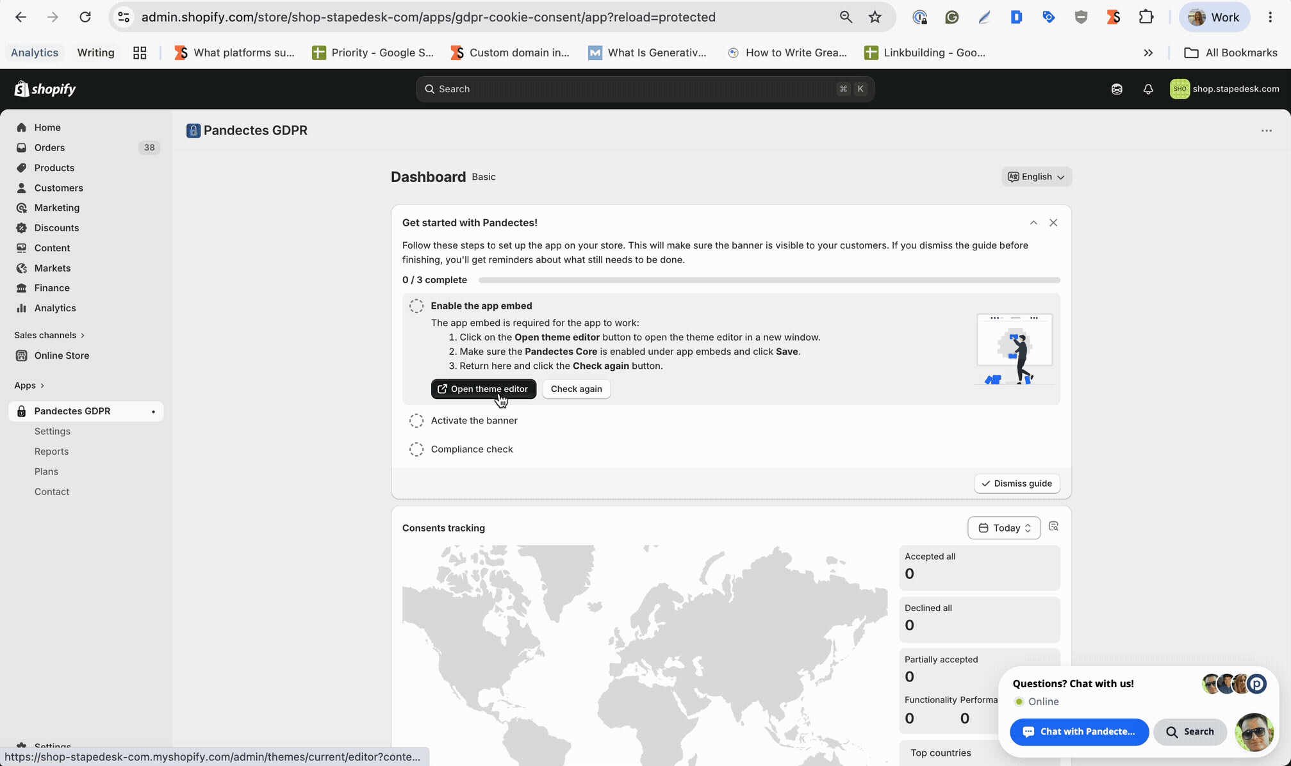The width and height of the screenshot is (1291, 766).
Task: Open Discounts in the sidebar
Action: point(56,228)
